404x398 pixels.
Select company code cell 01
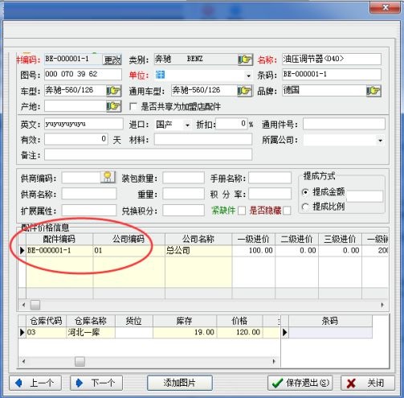pyautogui.click(x=129, y=251)
